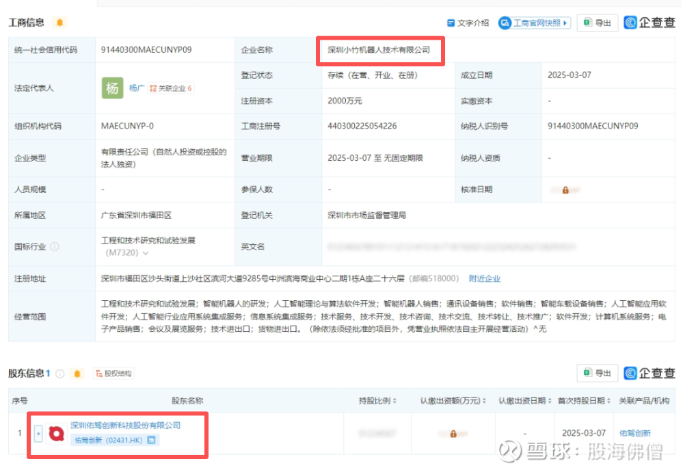The height and width of the screenshot is (472, 683).
Task: Click the 企查查 logo in 股东信息 header
Action: tap(649, 373)
